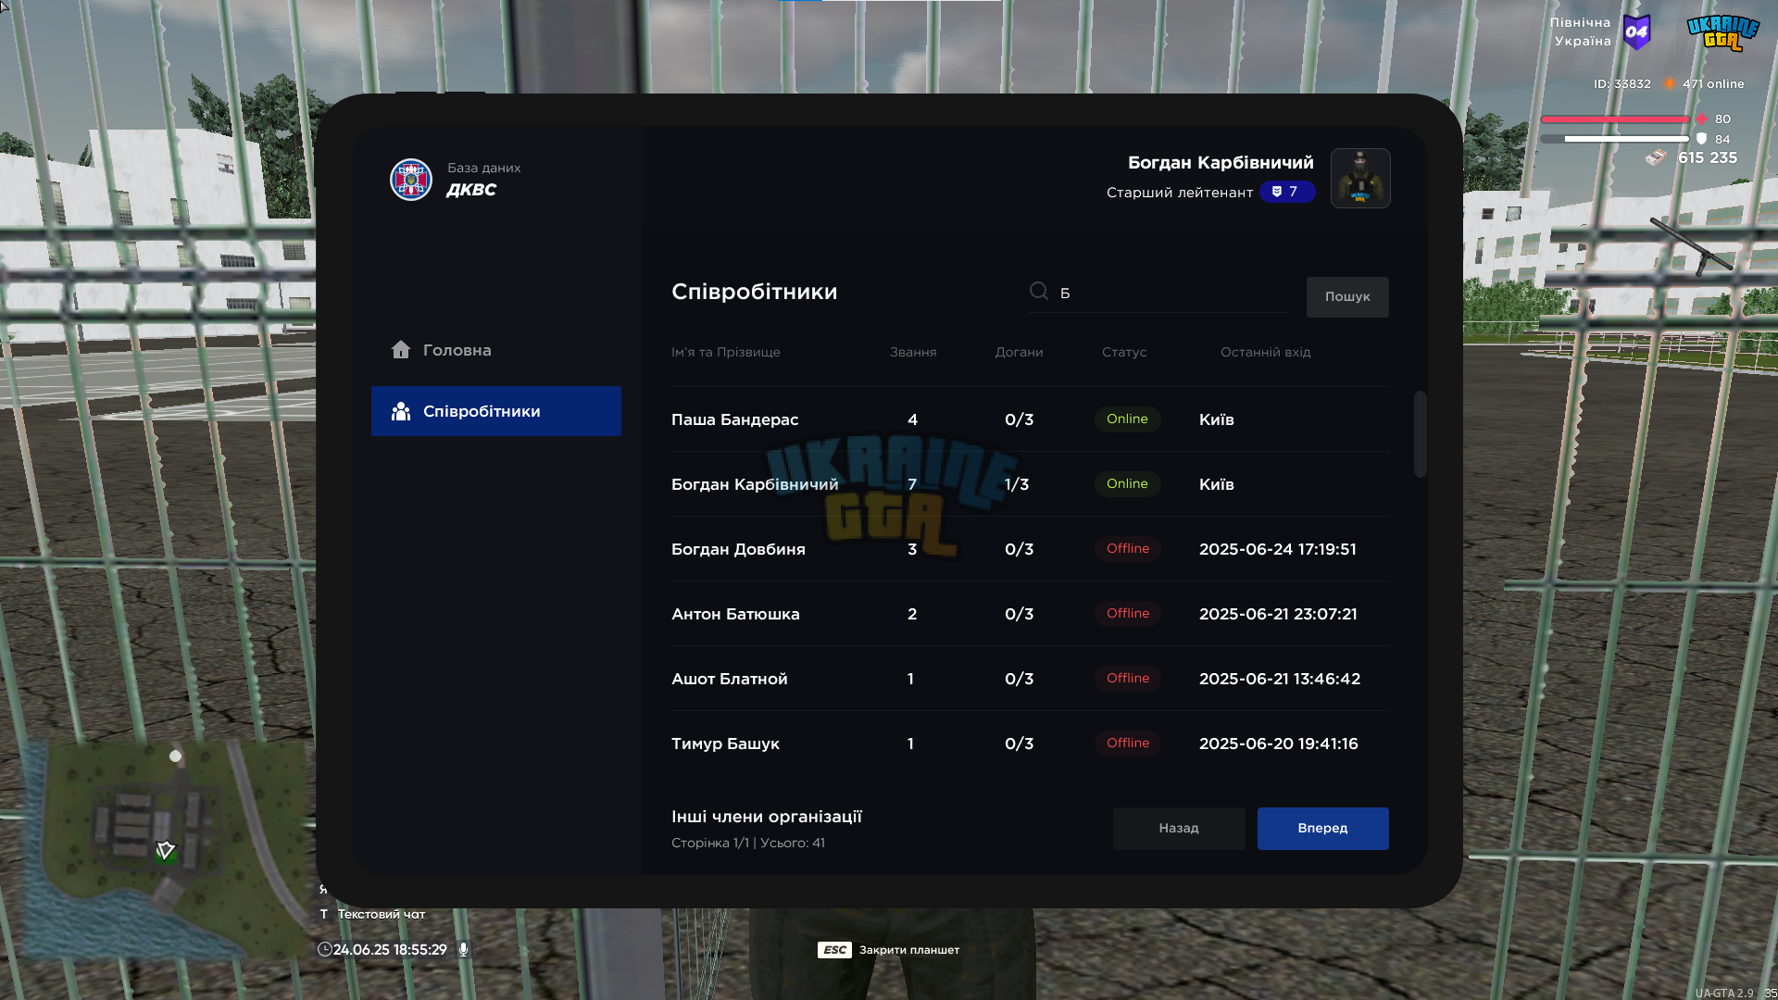Click the Offline status of Богдан Довбиня

[1128, 549]
